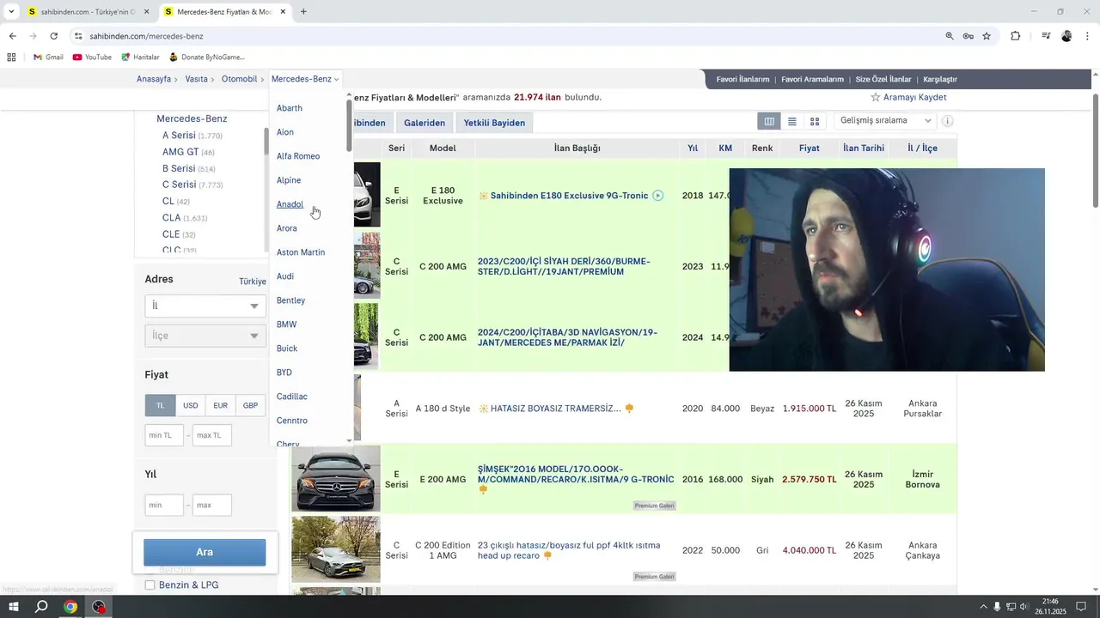1100x618 pixels.
Task: Choose Cadillac from brand dropdown
Action: click(x=292, y=397)
